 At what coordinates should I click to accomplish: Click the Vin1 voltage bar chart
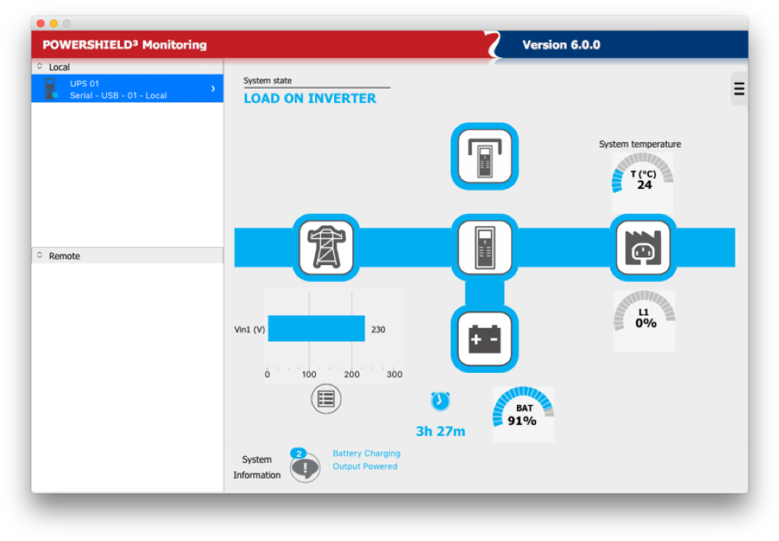[x=316, y=329]
